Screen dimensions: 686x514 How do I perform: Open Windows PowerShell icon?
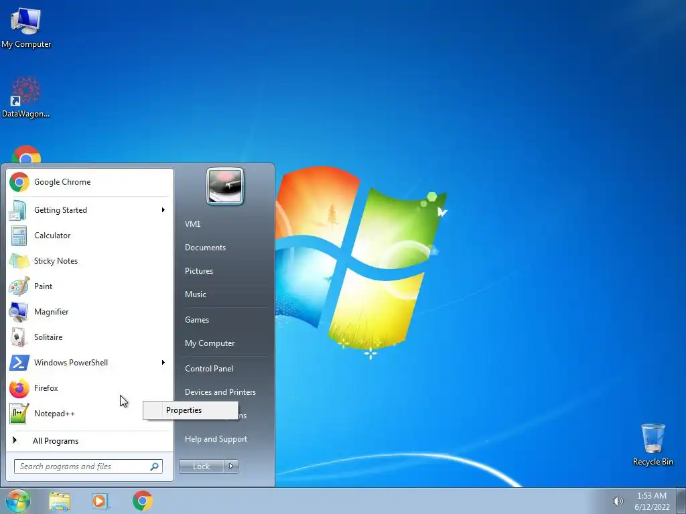point(19,362)
